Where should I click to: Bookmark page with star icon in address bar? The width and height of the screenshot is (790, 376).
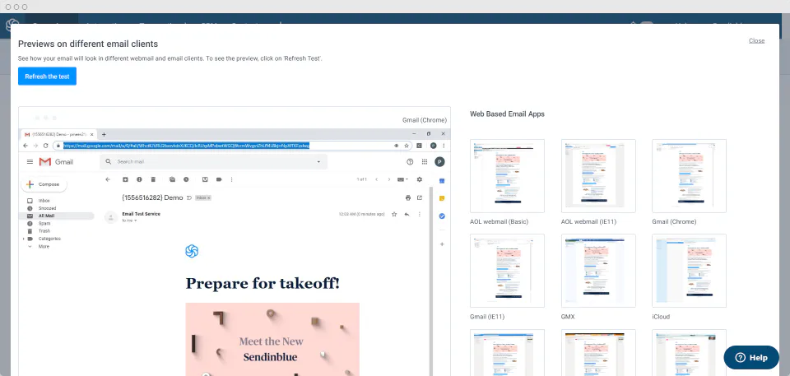[x=406, y=145]
